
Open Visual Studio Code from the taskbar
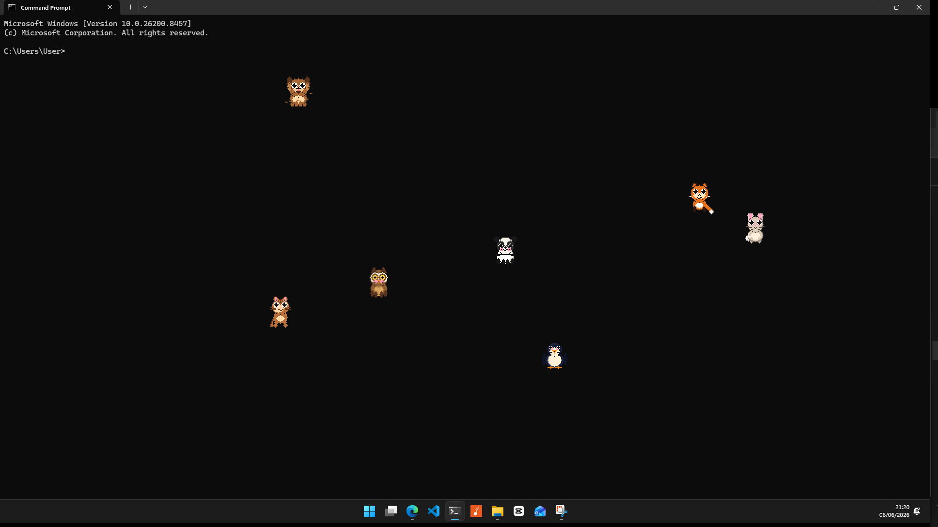[434, 511]
